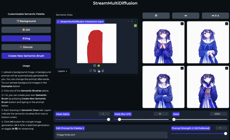Select the Girl semantic brush

(26, 30)
